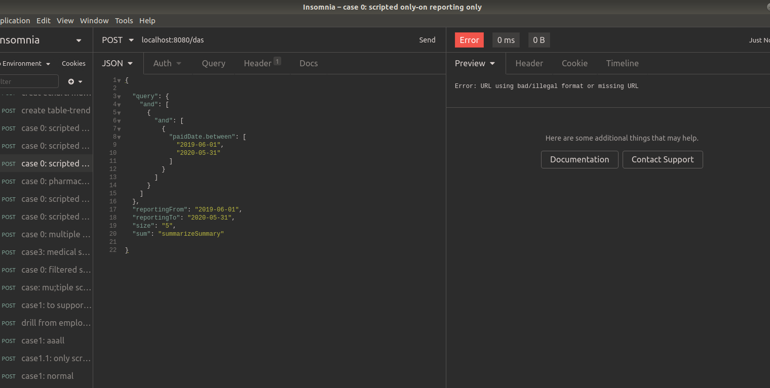770x388 pixels.
Task: Open the Preview response mode dropdown
Action: pyautogui.click(x=474, y=63)
